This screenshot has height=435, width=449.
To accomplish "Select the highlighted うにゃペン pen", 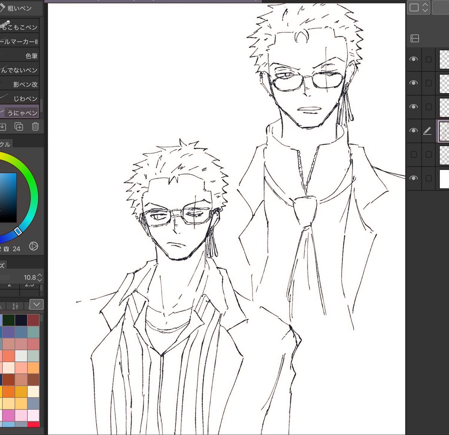I will tap(19, 112).
